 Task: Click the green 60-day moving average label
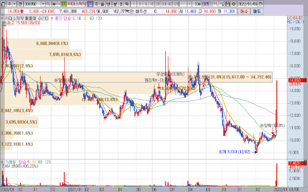pyautogui.click(x=91, y=19)
